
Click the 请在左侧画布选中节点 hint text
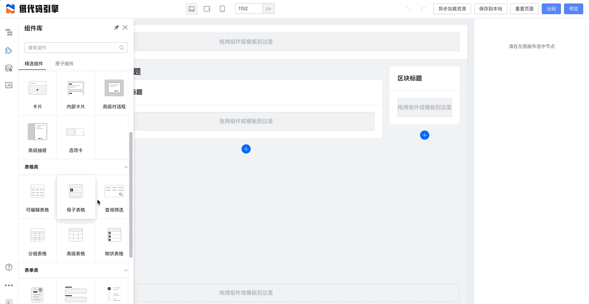coord(532,46)
